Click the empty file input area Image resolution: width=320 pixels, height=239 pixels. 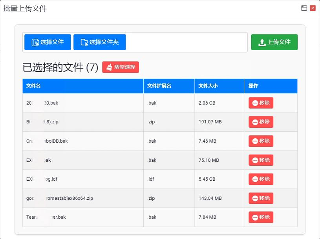coord(186,42)
